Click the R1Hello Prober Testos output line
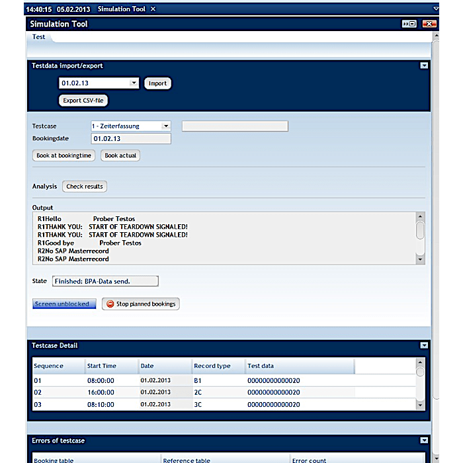 coord(86,219)
